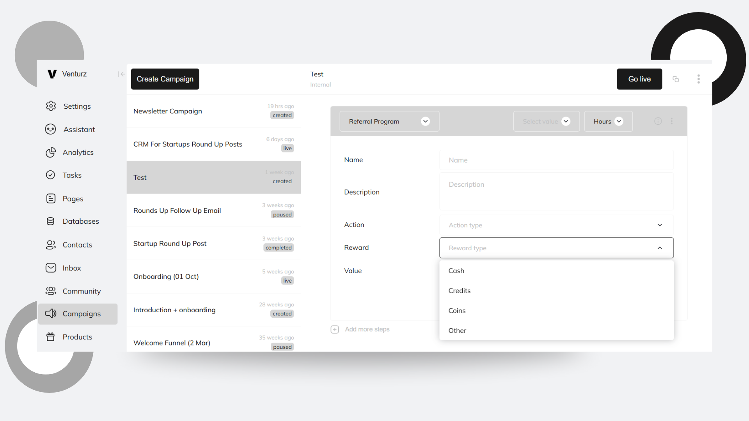
Task: Click the Name input field
Action: click(x=556, y=160)
